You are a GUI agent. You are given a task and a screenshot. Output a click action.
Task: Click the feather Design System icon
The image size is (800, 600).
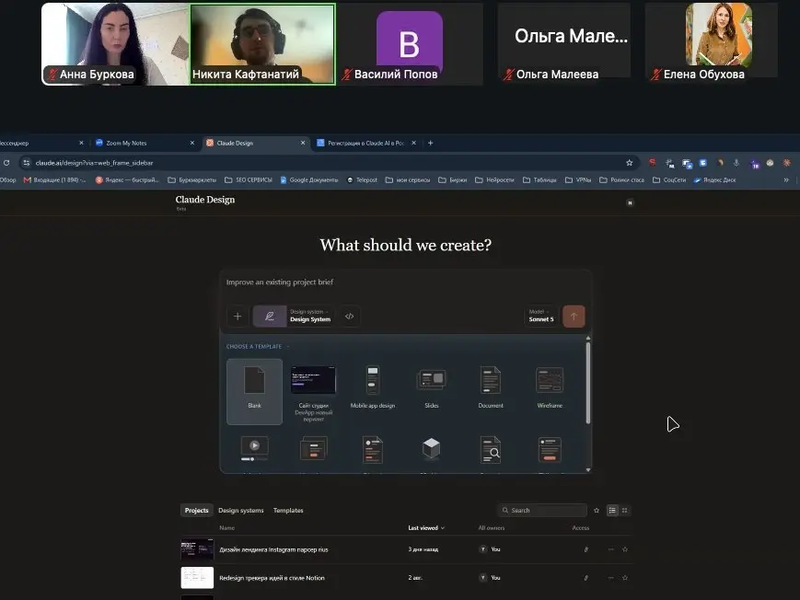(x=270, y=317)
